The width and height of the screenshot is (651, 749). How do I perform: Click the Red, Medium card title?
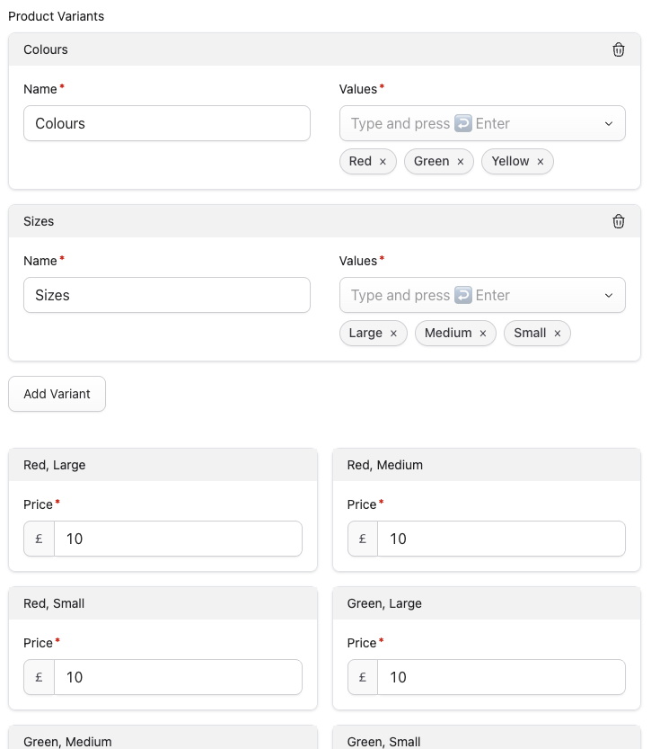(385, 465)
